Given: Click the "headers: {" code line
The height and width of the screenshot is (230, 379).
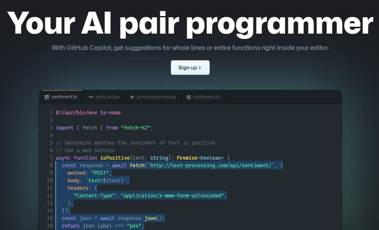Looking at the screenshot, I should click(x=82, y=188).
